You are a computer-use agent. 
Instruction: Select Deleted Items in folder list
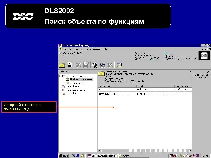click(x=73, y=86)
